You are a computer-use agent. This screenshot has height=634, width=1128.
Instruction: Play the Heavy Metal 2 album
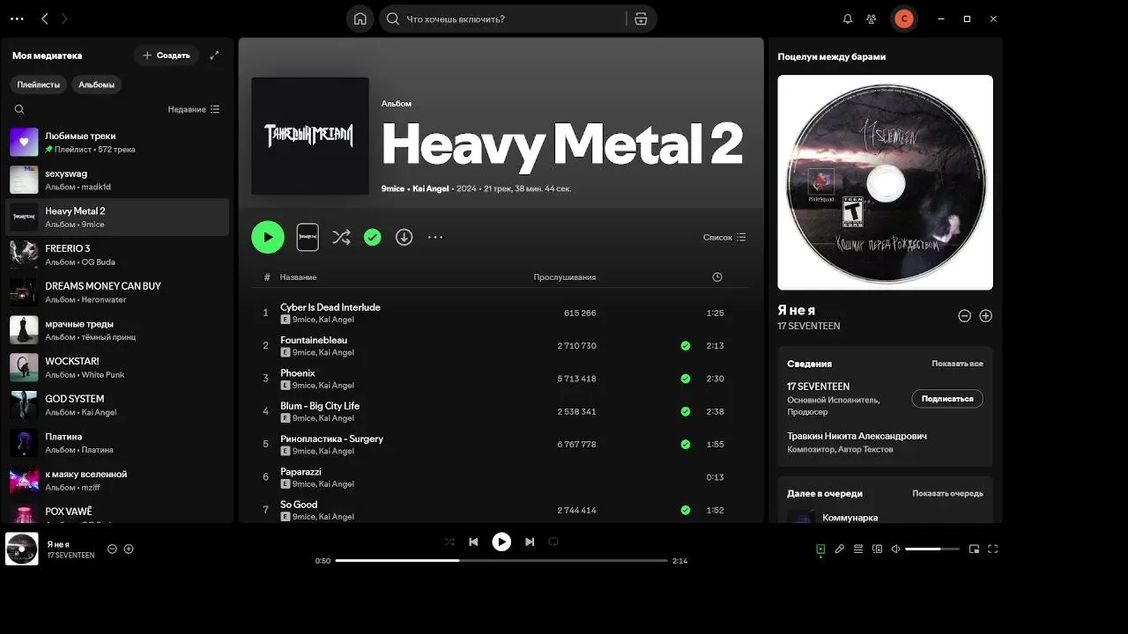(x=268, y=237)
